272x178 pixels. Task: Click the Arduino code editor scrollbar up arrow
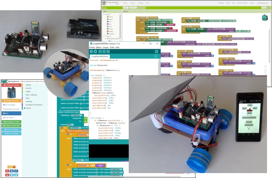click(x=159, y=60)
